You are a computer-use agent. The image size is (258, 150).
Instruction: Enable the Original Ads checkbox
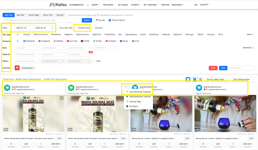click(76, 28)
